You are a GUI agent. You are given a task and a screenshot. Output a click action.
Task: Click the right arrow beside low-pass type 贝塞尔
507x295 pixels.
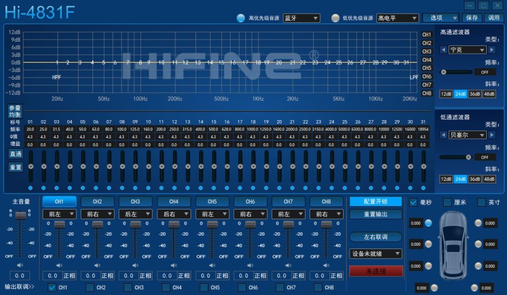(492, 135)
